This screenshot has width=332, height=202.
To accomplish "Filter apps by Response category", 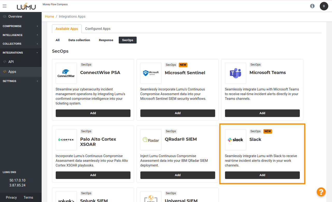I will (106, 40).
